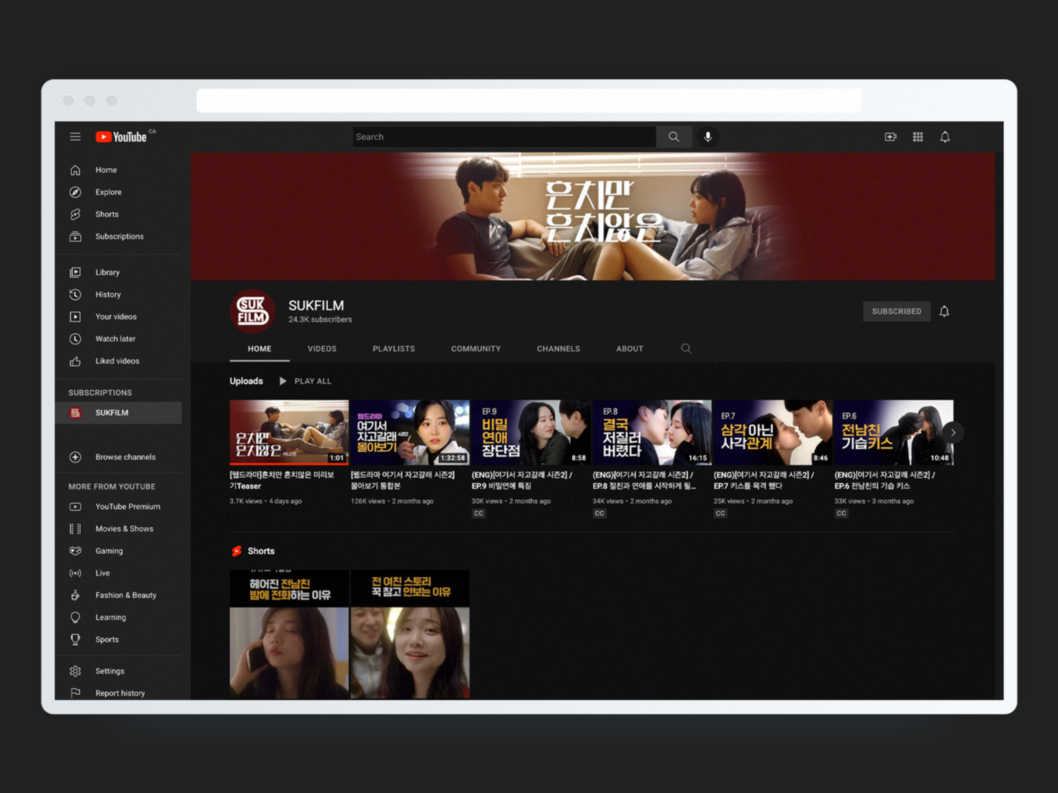This screenshot has height=793, width=1058.
Task: Open Fashion & Beauty
Action: [118, 595]
